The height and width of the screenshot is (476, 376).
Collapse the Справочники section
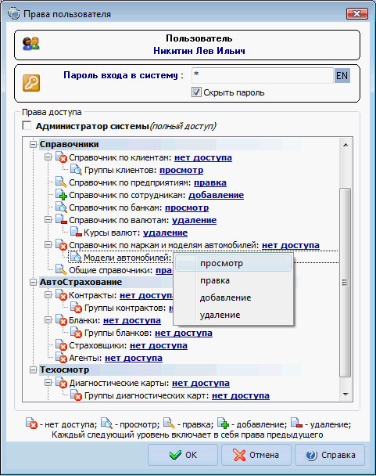pos(33,145)
